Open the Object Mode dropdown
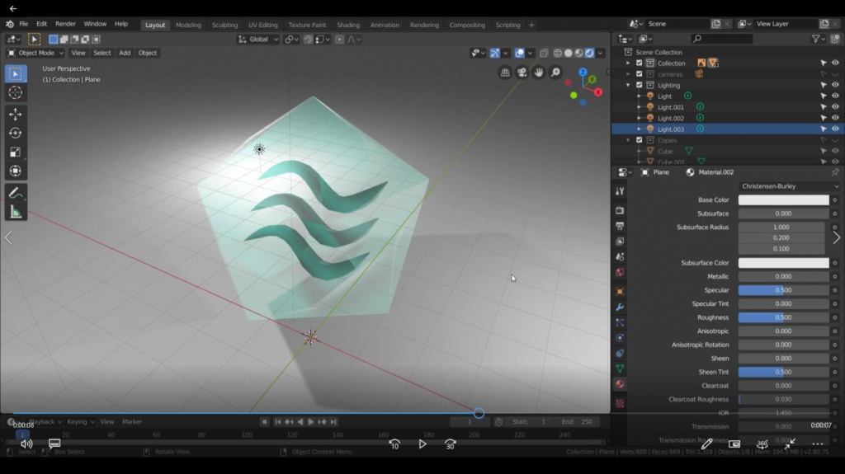Viewport: 845px width, 474px height. pos(35,53)
